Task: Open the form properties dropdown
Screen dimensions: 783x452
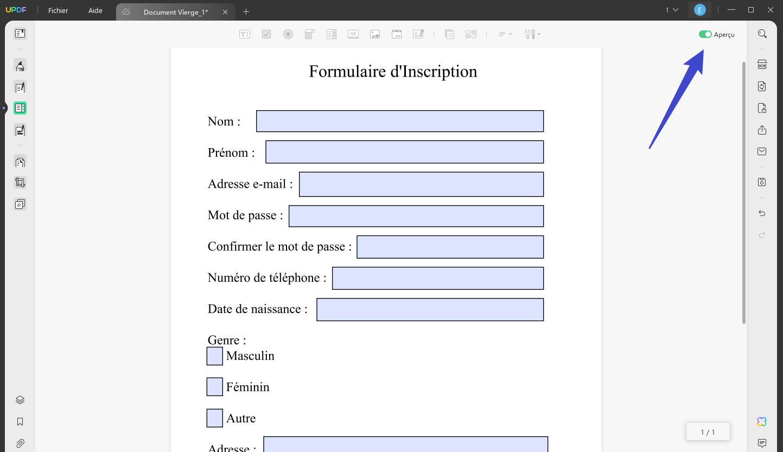Action: [532, 34]
